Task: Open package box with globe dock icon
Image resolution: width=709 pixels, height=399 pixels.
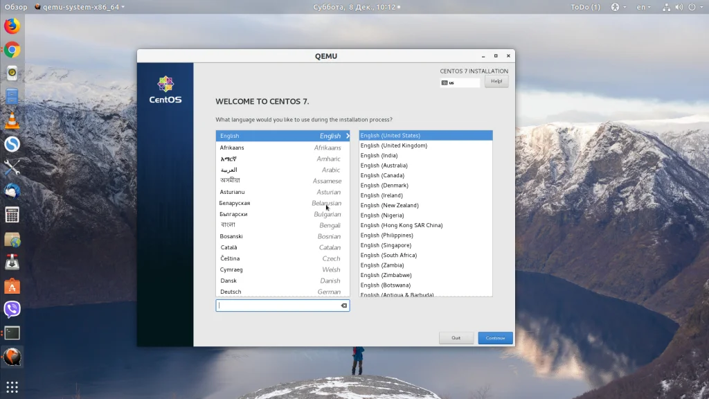Action: pos(12,239)
